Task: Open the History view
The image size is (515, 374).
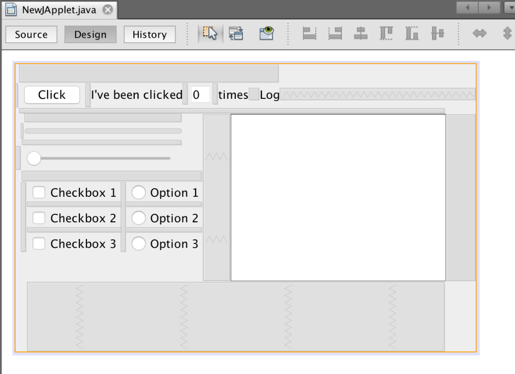Action: pos(149,35)
